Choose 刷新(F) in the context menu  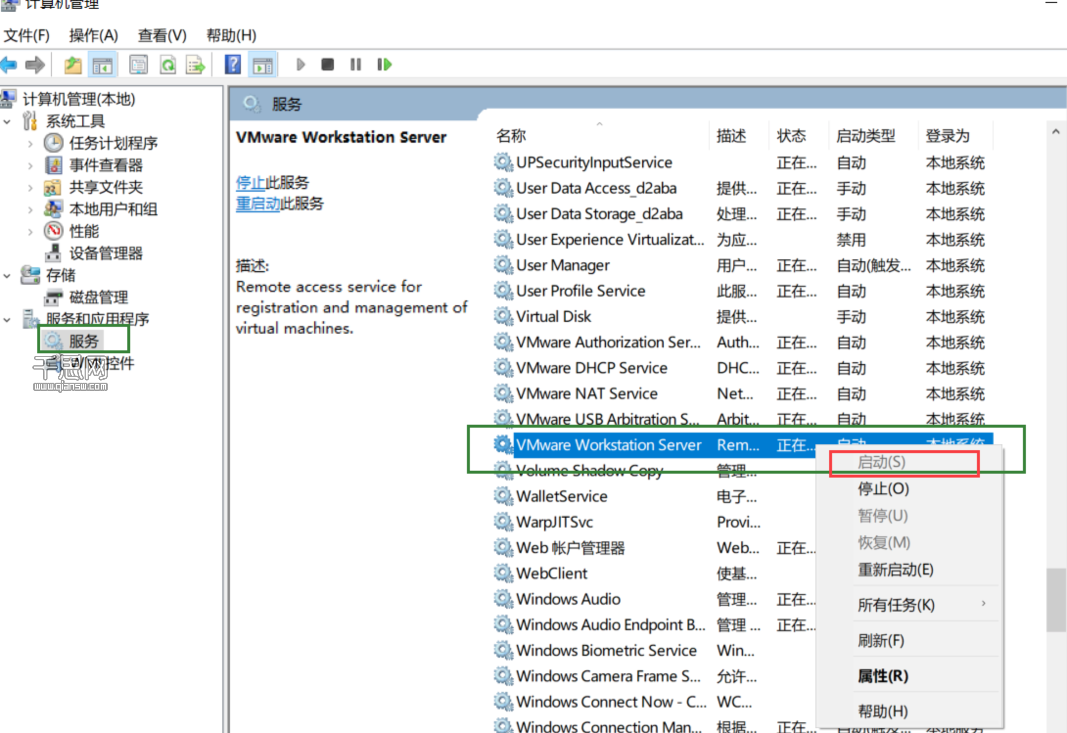(909, 641)
